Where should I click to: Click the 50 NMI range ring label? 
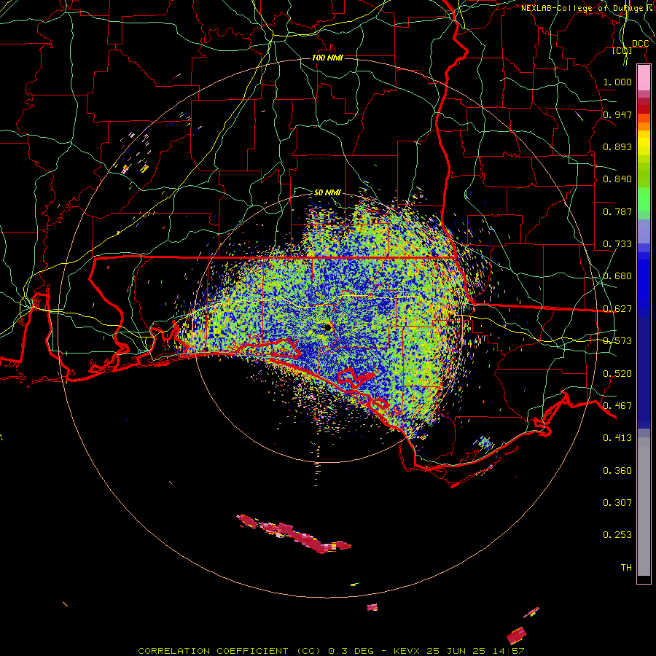click(327, 193)
